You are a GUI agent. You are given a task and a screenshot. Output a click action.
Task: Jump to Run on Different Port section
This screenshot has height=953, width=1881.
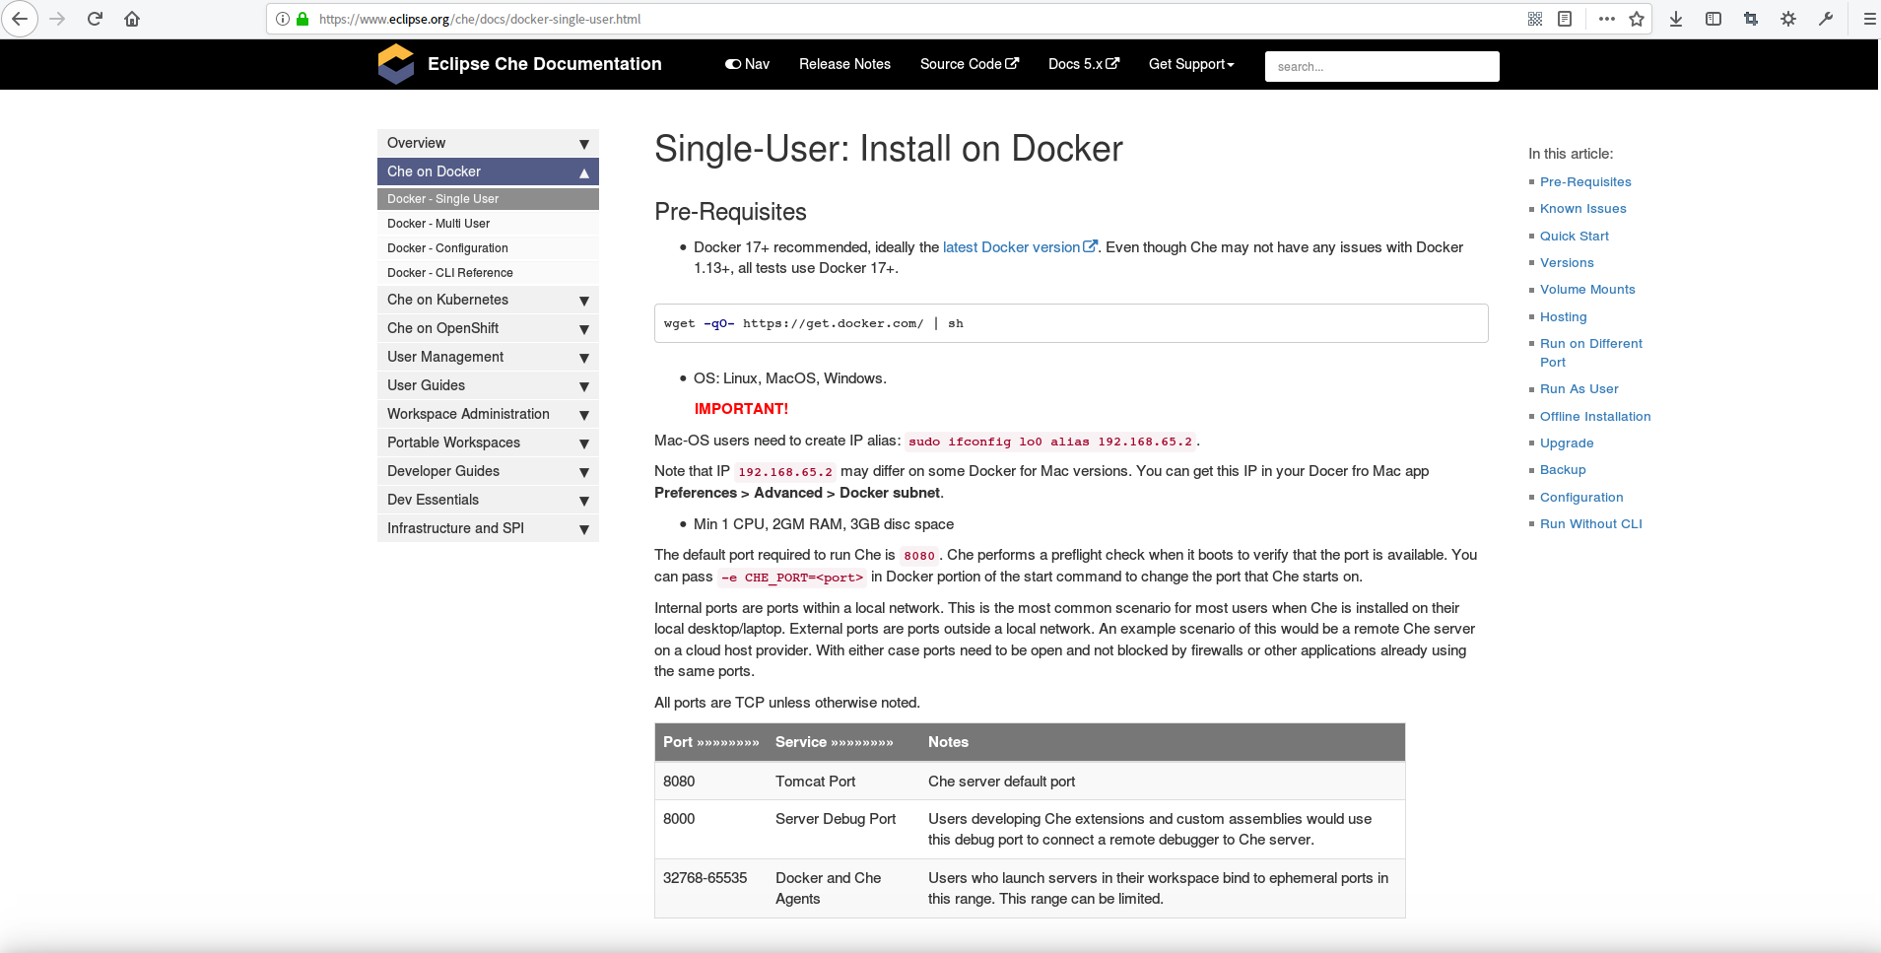[x=1590, y=353]
